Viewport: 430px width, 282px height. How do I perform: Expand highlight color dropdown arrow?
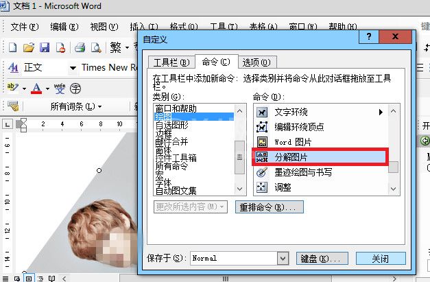pos(24,89)
